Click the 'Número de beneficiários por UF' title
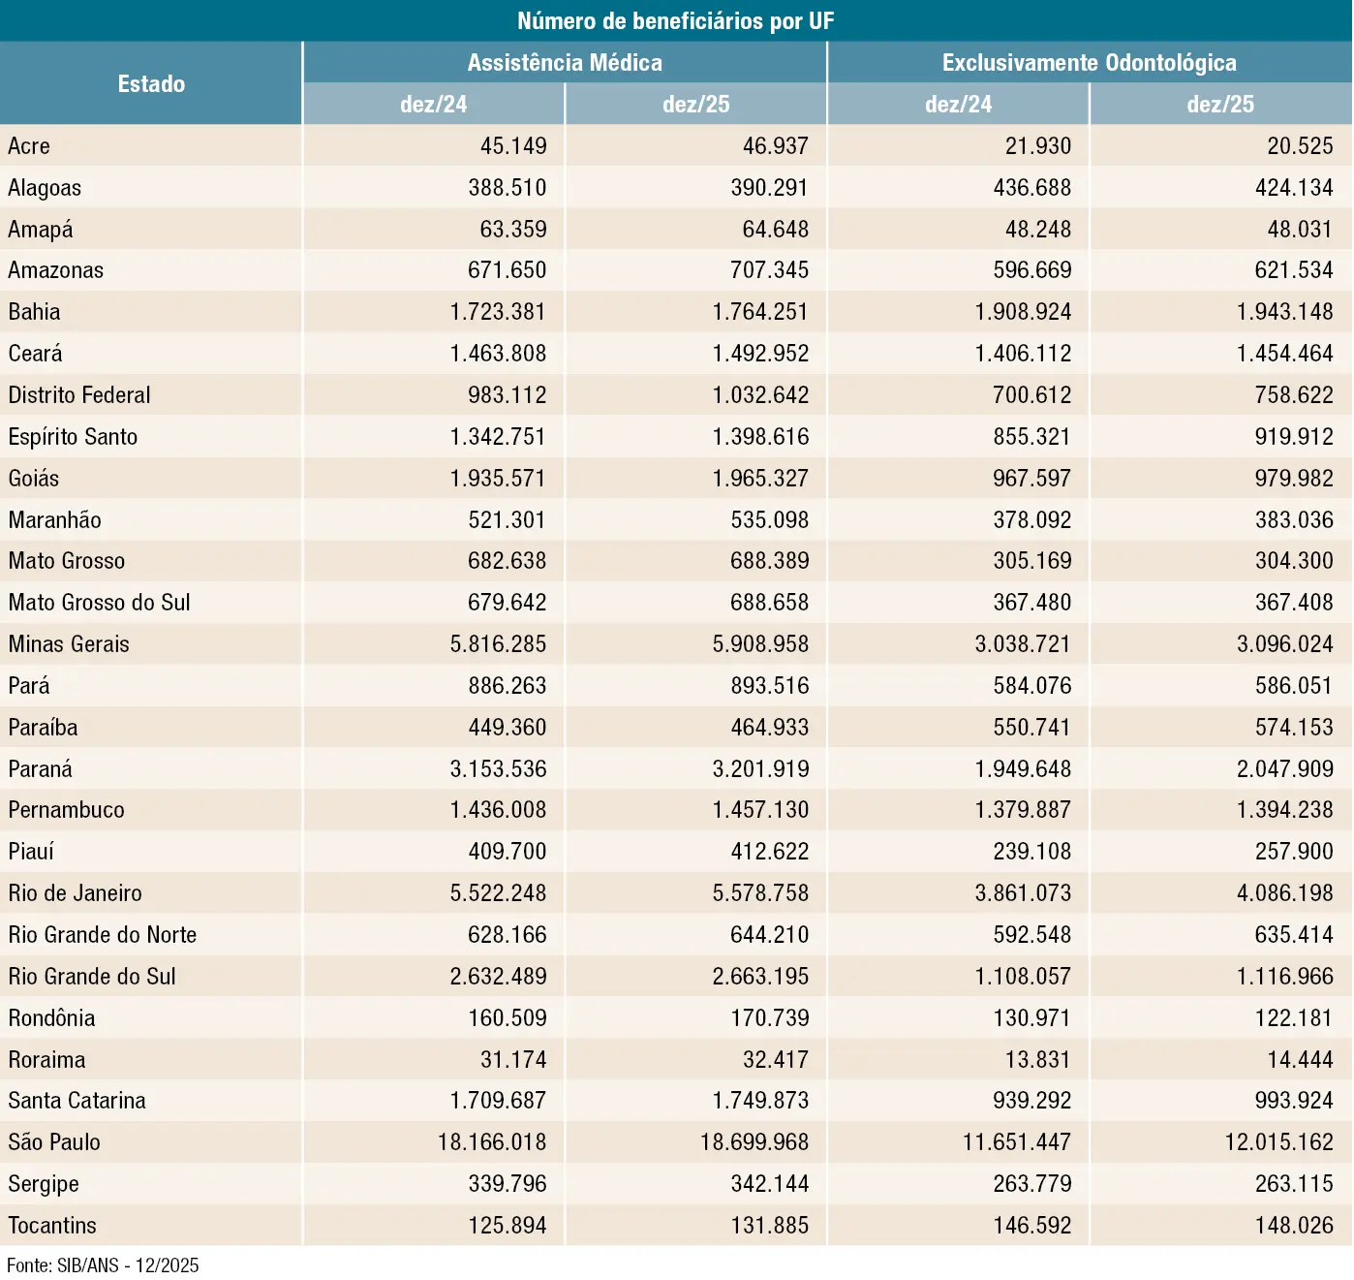Image resolution: width=1354 pixels, height=1280 pixels. coord(675,21)
